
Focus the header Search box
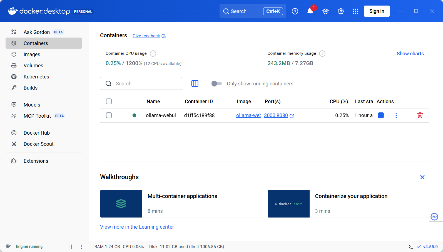click(253, 11)
